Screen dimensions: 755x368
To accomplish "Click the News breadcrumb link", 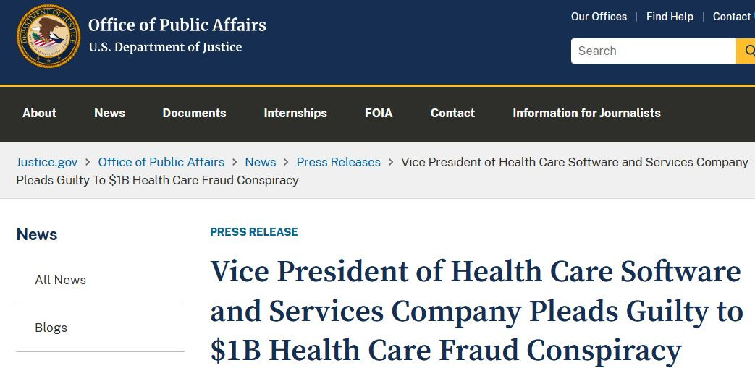I will pyautogui.click(x=261, y=162).
